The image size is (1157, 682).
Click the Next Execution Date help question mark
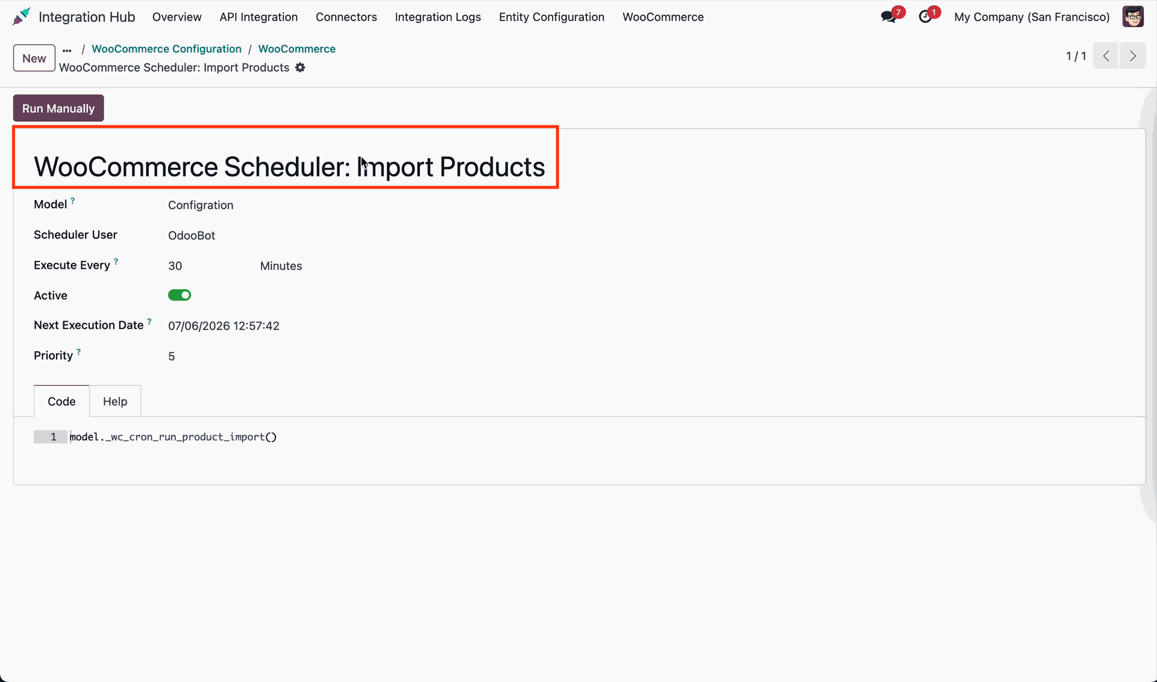coord(149,322)
